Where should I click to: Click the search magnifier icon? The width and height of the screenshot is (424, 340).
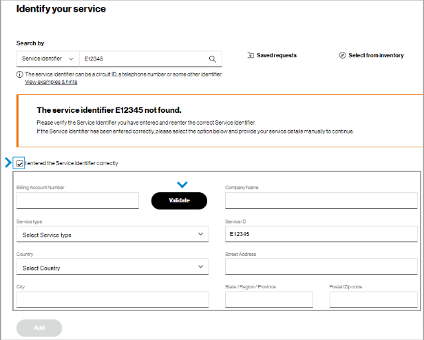pyautogui.click(x=213, y=59)
